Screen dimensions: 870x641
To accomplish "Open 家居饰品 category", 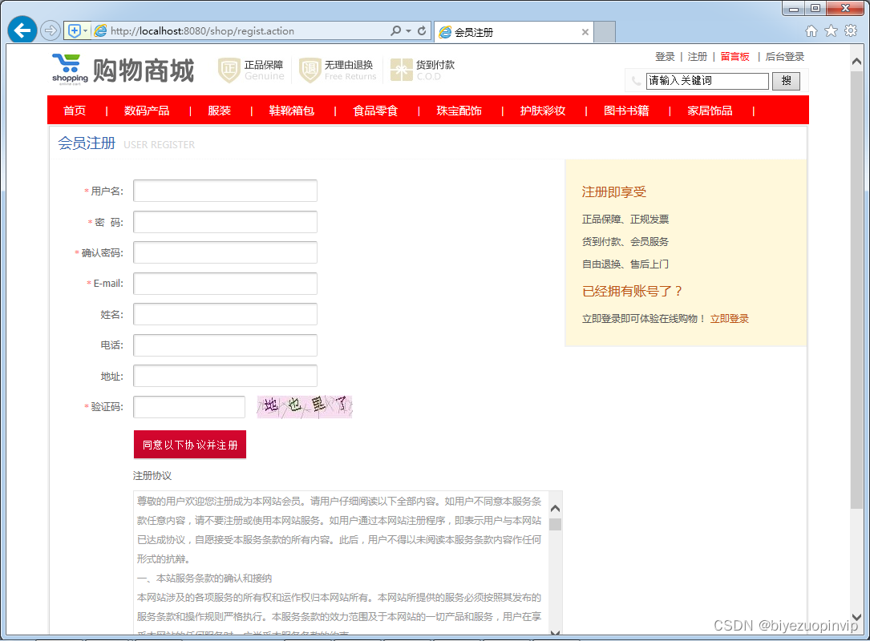I will click(x=710, y=111).
